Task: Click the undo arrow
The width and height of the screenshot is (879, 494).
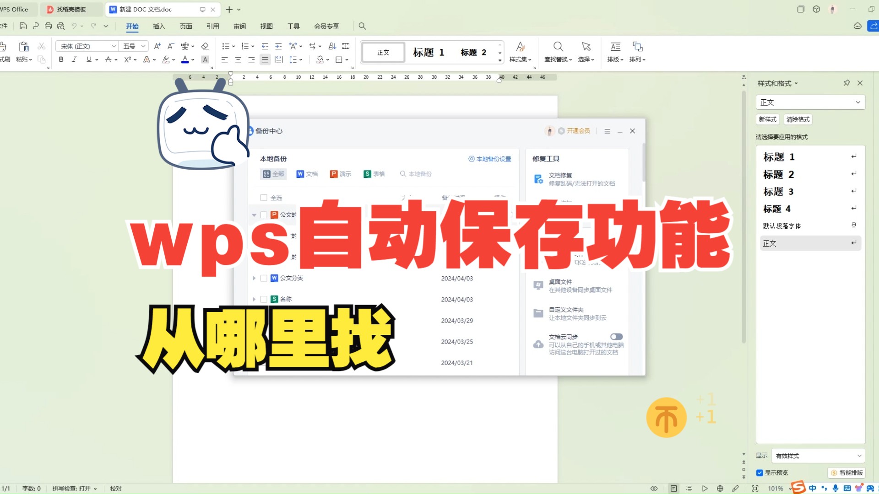Action: (x=74, y=26)
